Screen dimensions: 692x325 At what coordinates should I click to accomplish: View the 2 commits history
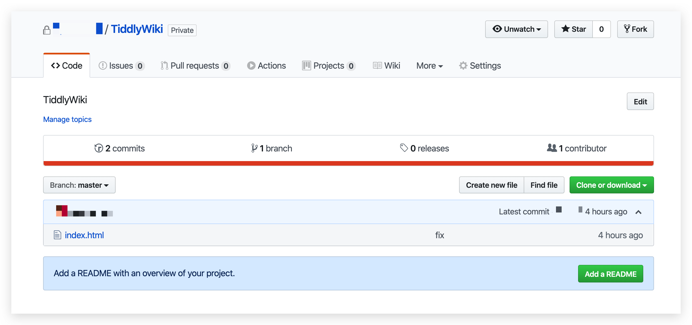point(119,148)
